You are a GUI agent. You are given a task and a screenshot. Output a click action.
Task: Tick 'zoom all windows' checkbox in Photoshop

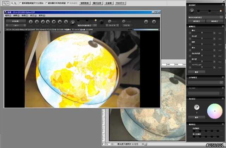46,3
